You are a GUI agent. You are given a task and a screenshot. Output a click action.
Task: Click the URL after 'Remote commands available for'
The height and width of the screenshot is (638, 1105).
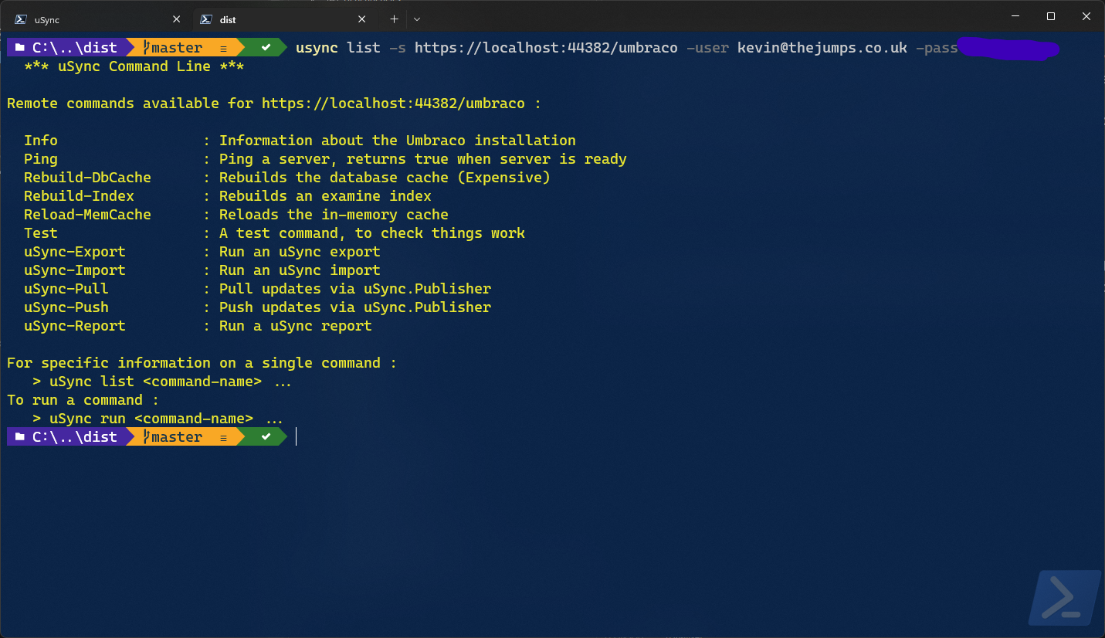pos(392,104)
